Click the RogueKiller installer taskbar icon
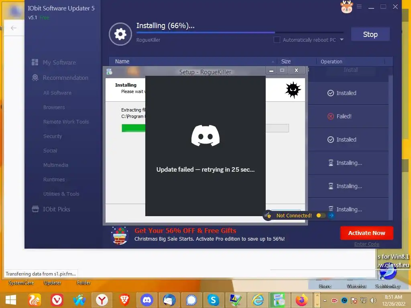Viewport: 411px width, 308px height. (x=279, y=300)
